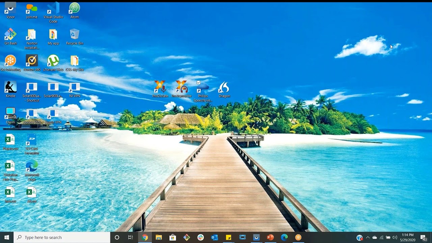Select the ProTranscribe desktop shortcut

pyautogui.click(x=181, y=89)
